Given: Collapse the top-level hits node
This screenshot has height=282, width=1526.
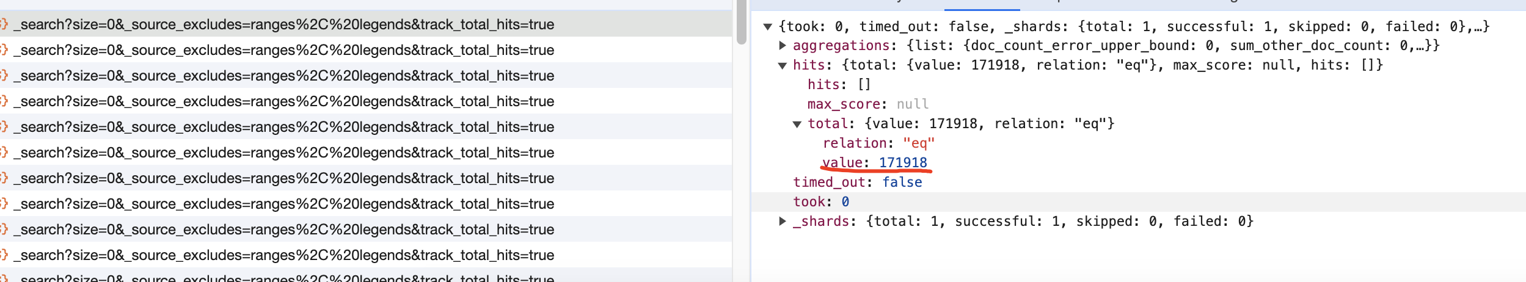Looking at the screenshot, I should point(783,66).
